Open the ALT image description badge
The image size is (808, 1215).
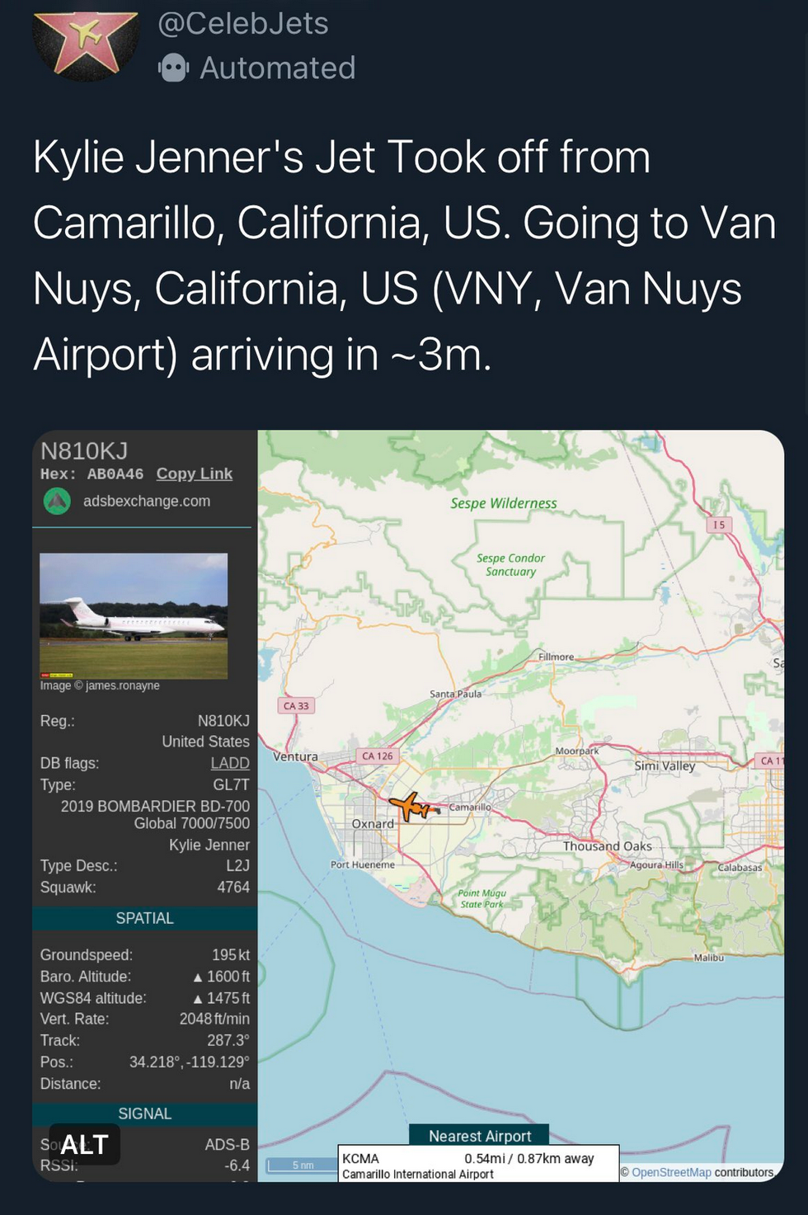click(84, 1144)
